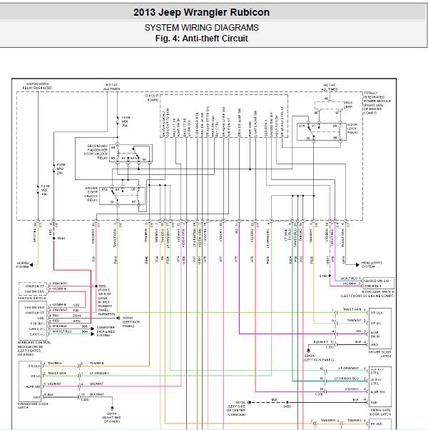Click the '2013 Jeep Wrangler Rubicon' title

coord(201,12)
